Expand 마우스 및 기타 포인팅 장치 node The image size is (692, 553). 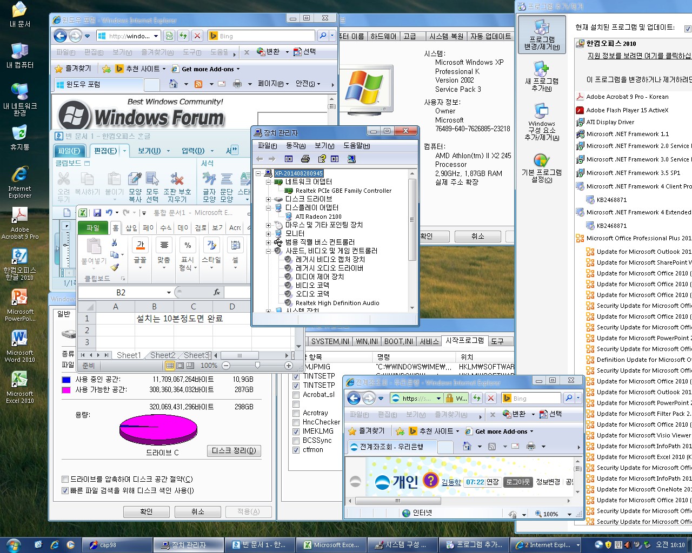point(268,225)
